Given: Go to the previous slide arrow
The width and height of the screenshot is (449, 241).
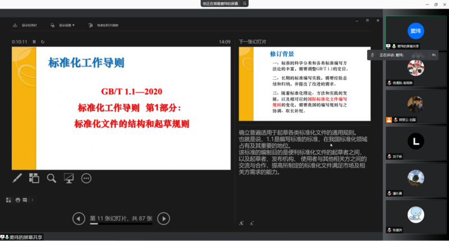Looking at the screenshot, I should point(79,219).
